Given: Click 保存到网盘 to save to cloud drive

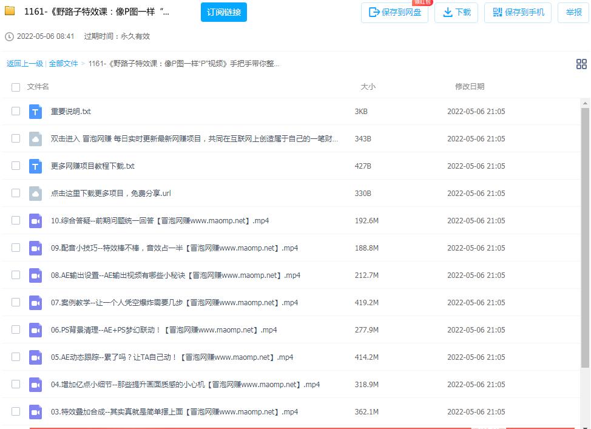Looking at the screenshot, I should [x=394, y=13].
